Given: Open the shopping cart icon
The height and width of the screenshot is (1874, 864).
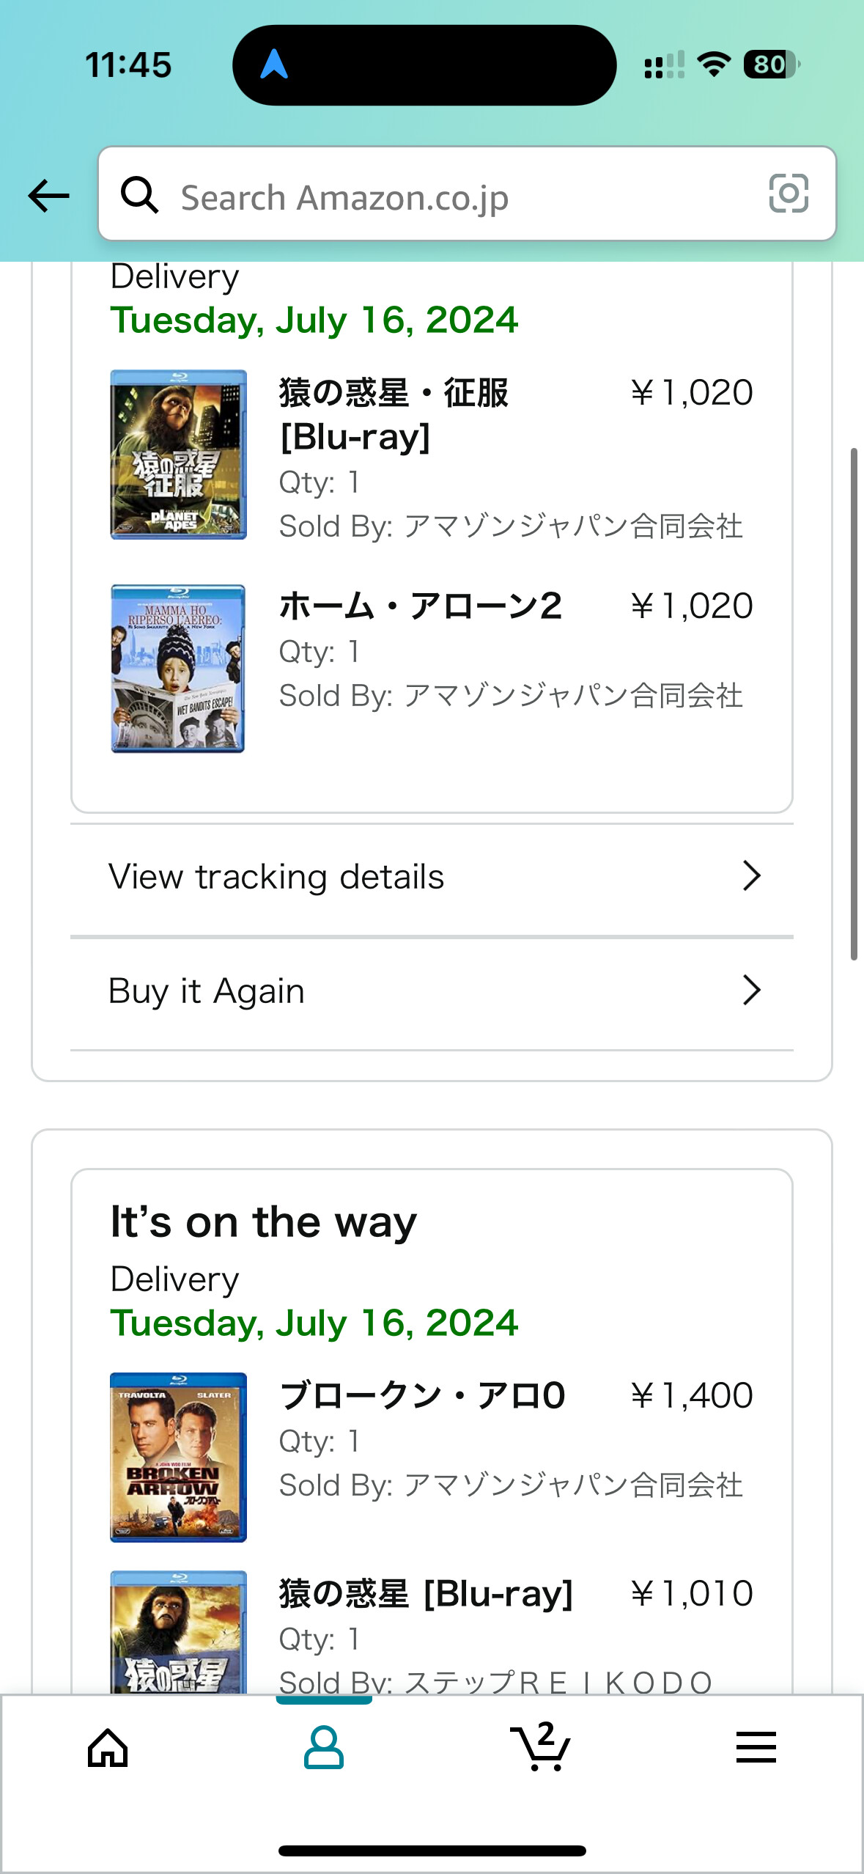Looking at the screenshot, I should (x=540, y=1748).
